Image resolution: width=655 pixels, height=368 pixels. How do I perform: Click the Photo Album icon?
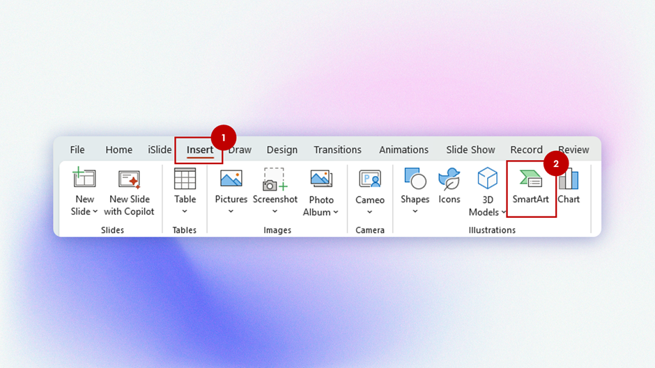pyautogui.click(x=321, y=179)
